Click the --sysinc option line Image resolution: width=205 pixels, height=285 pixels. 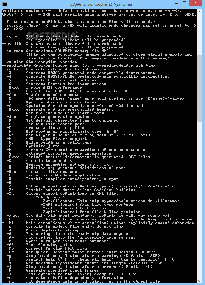click(x=61, y=36)
